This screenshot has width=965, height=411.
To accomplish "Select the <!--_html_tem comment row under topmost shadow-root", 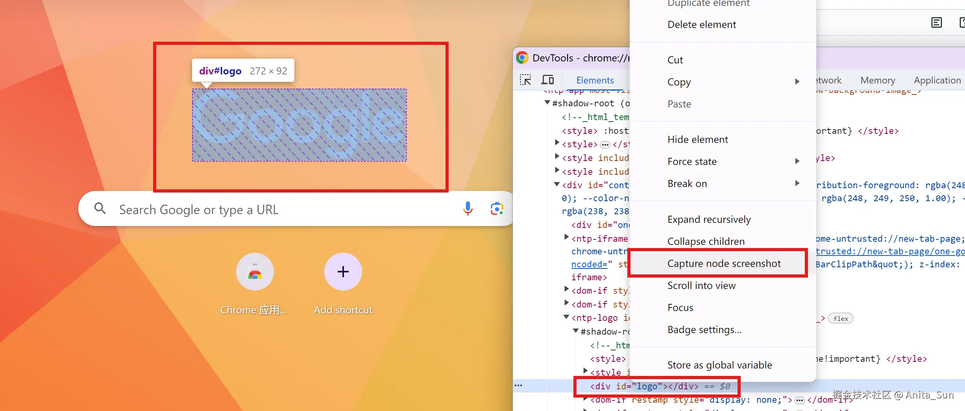I will coord(595,117).
